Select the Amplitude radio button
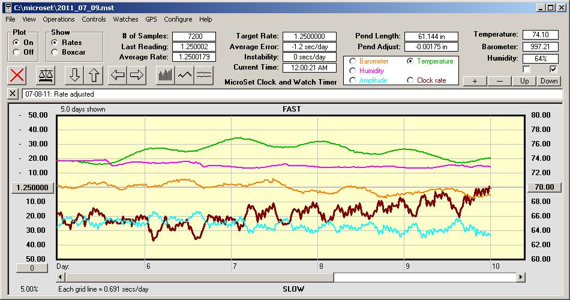 coord(352,80)
